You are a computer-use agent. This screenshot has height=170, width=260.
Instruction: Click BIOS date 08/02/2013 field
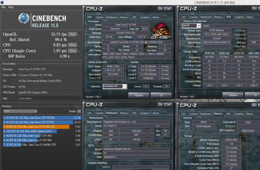pos(136,157)
